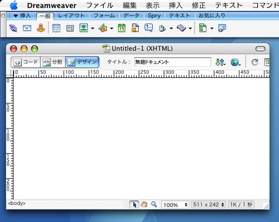Activate the デザイン view button
This screenshot has height=222, width=279.
(82, 62)
